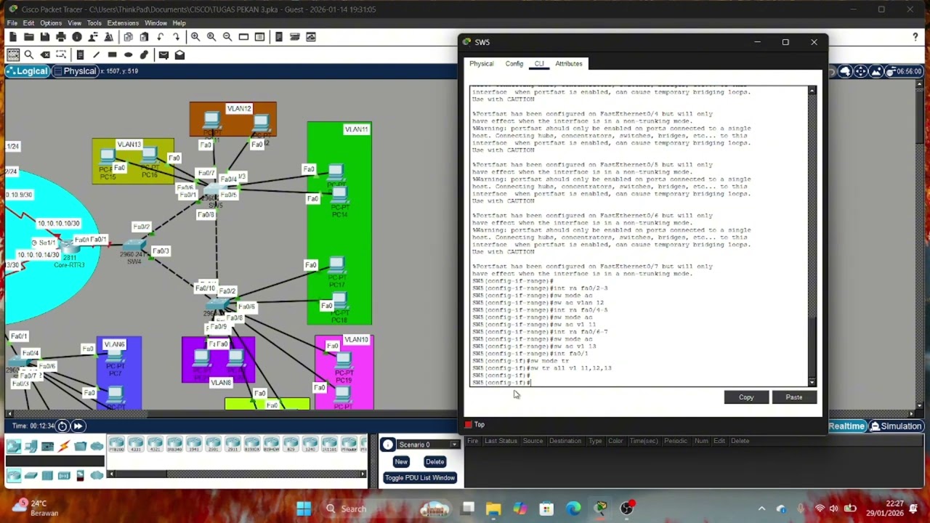This screenshot has width=930, height=523.
Task: Switch to Physical workspace view
Action: pos(75,71)
